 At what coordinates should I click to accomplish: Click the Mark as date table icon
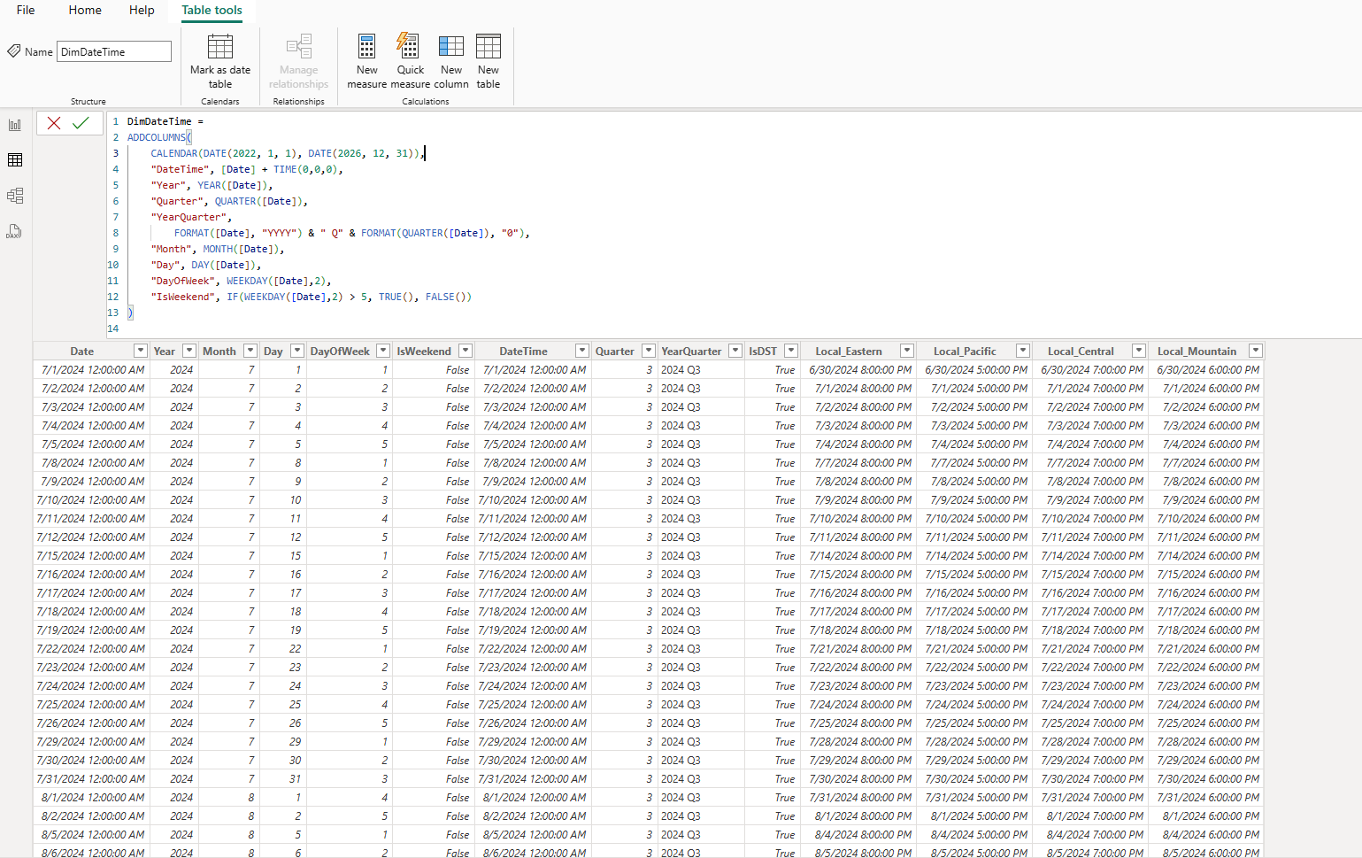pyautogui.click(x=219, y=47)
